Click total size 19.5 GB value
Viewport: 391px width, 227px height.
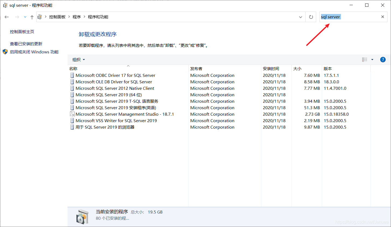155,212
